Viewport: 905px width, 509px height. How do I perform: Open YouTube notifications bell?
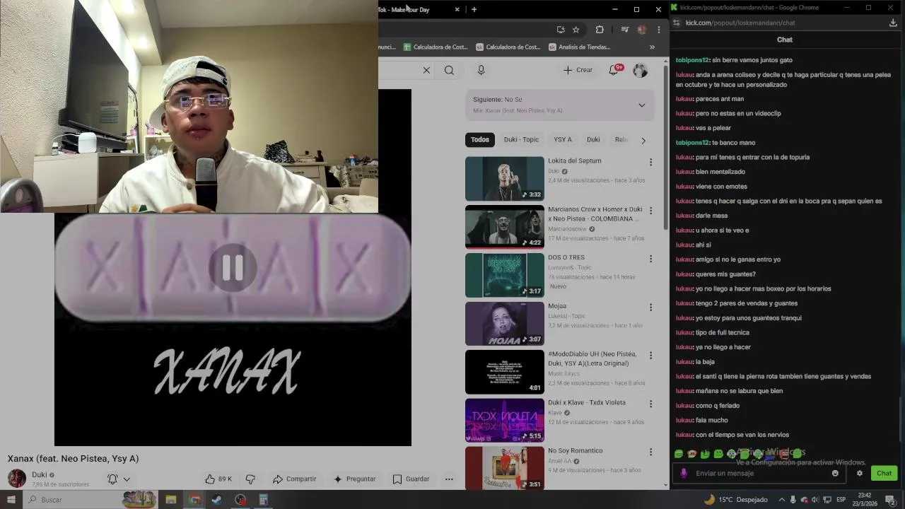[x=615, y=70]
